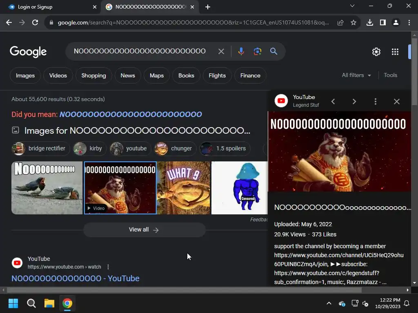The width and height of the screenshot is (418, 313).
Task: Open Windows Start menu
Action: 13,303
